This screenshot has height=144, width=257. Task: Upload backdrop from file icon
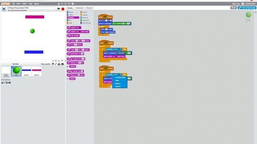[7, 82]
